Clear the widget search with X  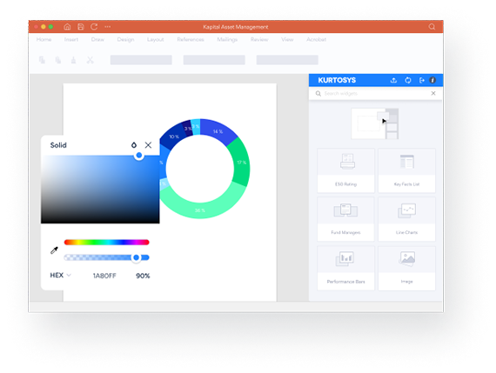(433, 93)
